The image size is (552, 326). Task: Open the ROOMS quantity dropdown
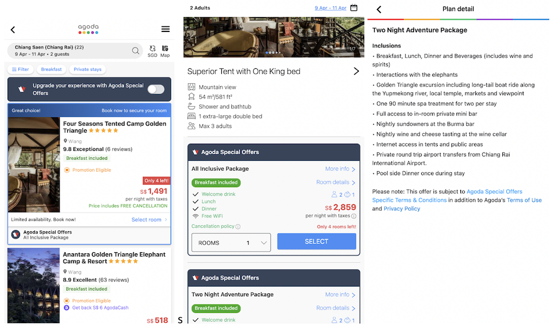(231, 243)
